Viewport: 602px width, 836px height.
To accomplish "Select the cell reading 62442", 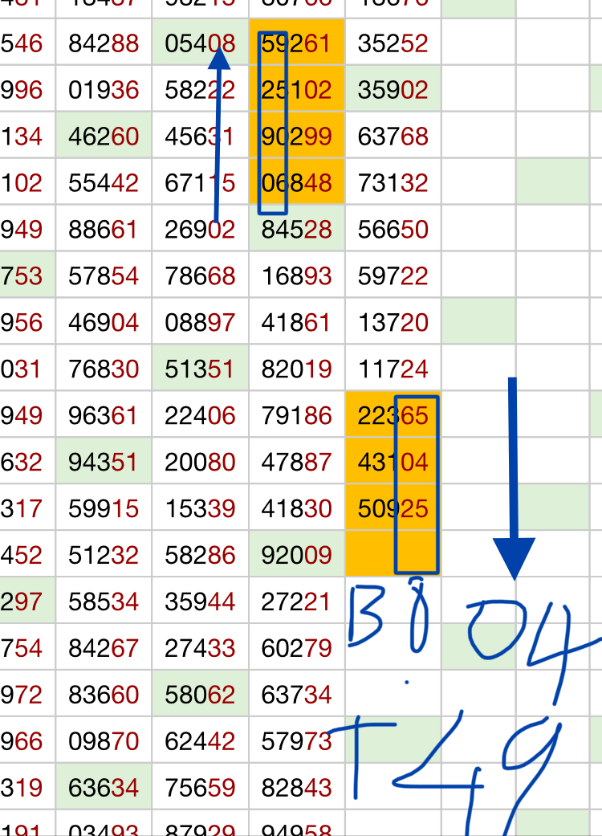I will [201, 740].
